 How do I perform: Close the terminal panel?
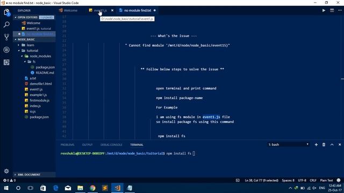[340, 144]
